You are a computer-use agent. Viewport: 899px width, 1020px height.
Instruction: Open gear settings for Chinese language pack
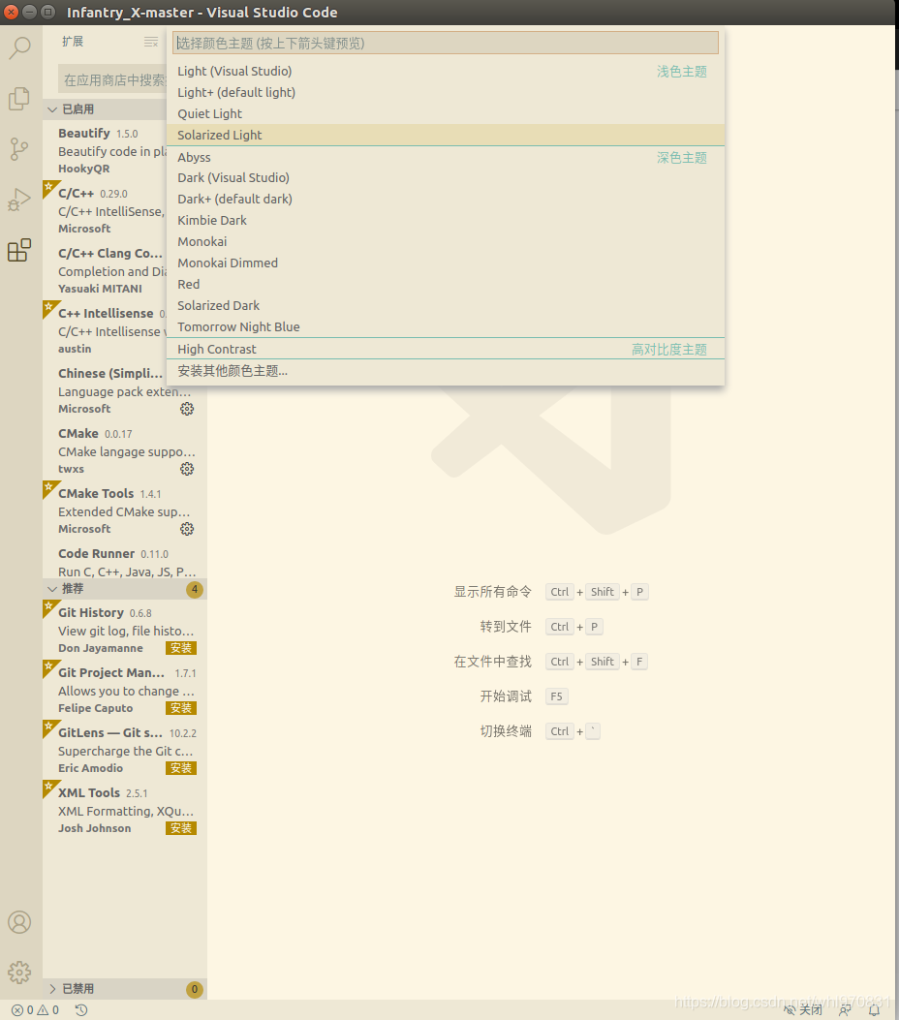[187, 409]
